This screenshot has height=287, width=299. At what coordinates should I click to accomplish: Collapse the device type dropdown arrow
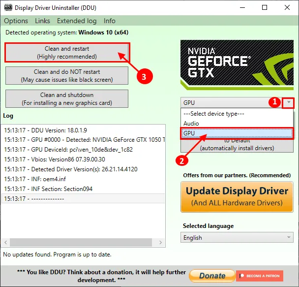click(x=289, y=102)
